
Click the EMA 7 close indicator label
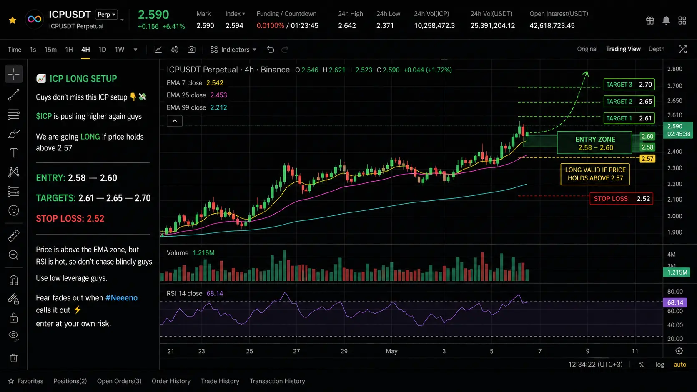(x=184, y=83)
